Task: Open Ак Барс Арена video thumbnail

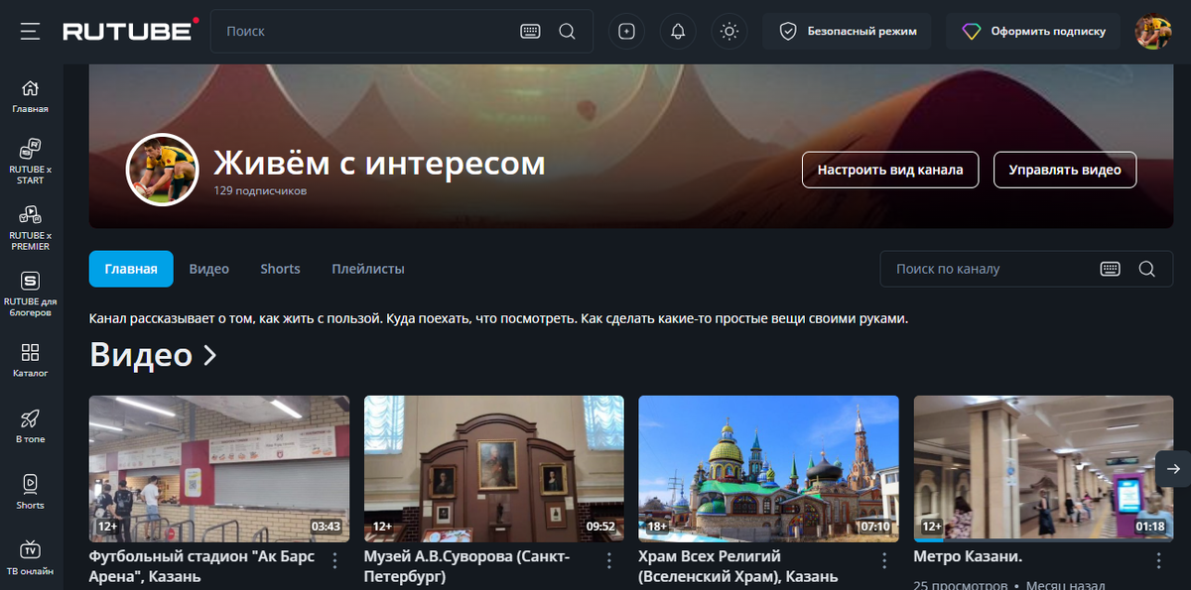Action: tap(219, 469)
